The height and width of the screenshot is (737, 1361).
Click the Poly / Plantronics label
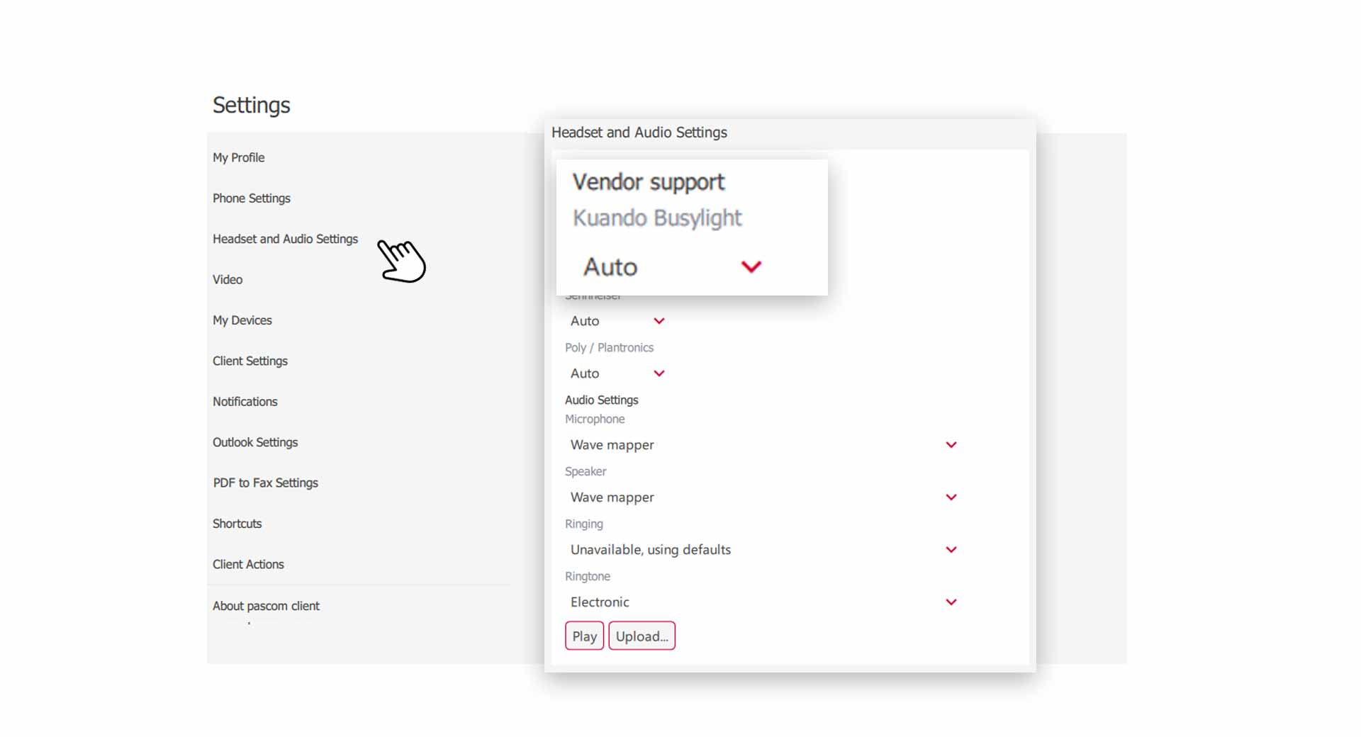coord(609,348)
